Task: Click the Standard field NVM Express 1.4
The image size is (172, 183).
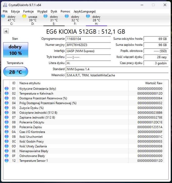Action: 117,69
